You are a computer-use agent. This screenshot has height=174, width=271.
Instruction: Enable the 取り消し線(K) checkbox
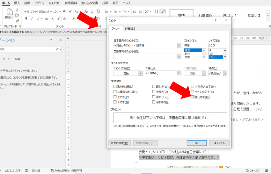coord(115,86)
